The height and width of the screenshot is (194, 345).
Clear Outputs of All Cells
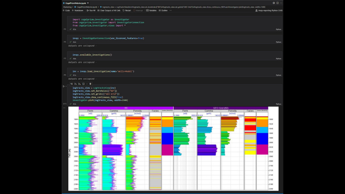(109, 10)
